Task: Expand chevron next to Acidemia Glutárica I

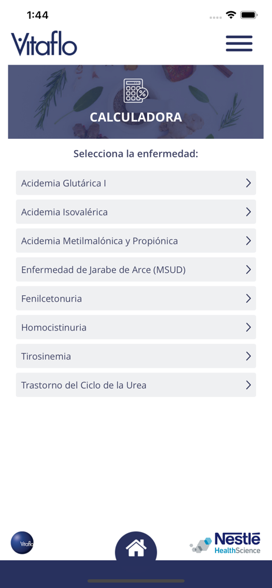Action: (248, 183)
